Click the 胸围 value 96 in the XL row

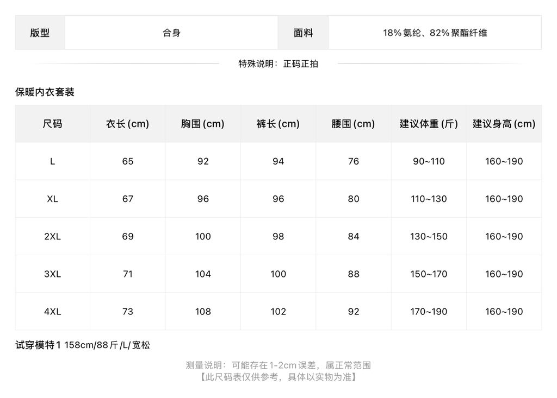coord(203,199)
